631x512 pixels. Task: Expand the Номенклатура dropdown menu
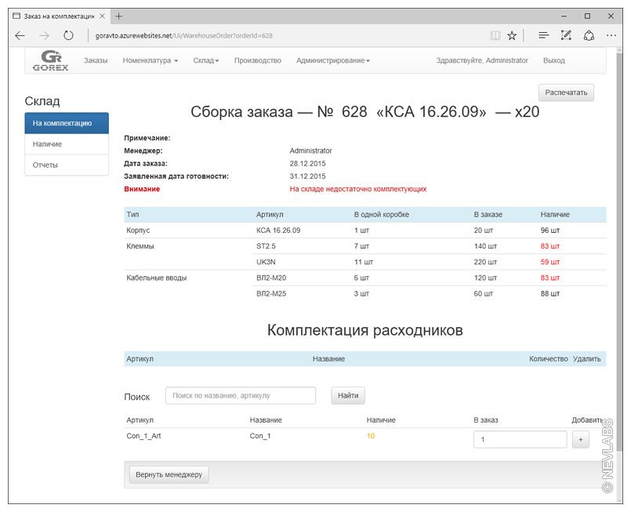point(150,60)
